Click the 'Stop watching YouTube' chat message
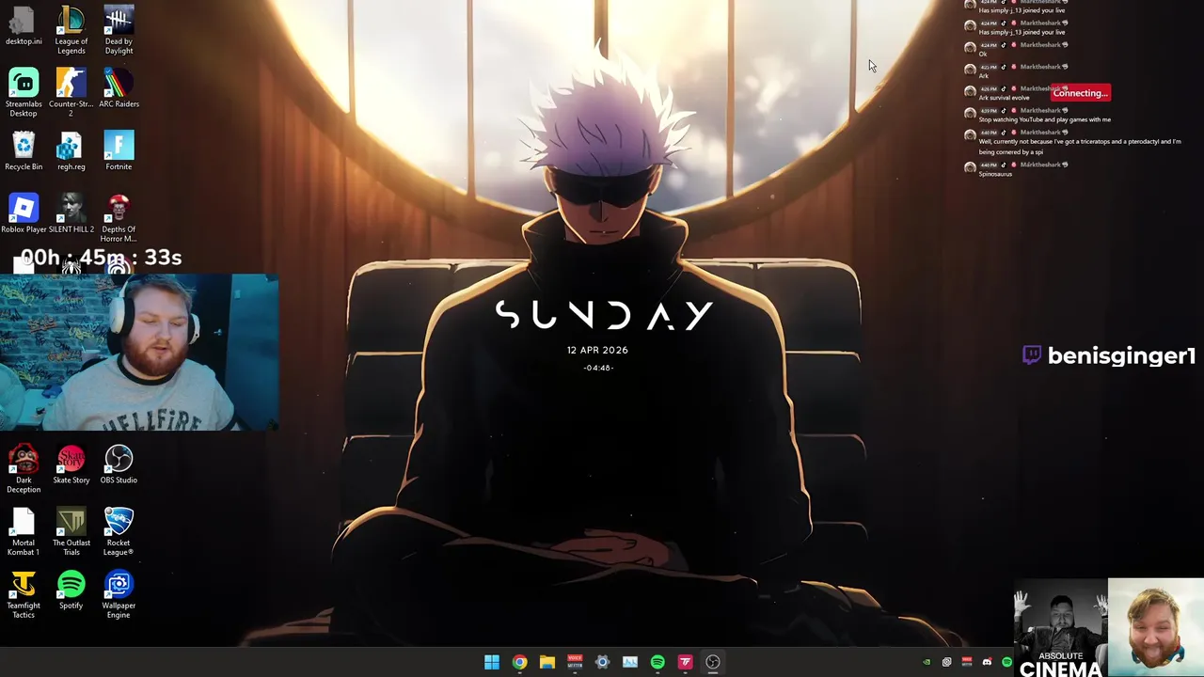The height and width of the screenshot is (677, 1204). pos(1044,119)
